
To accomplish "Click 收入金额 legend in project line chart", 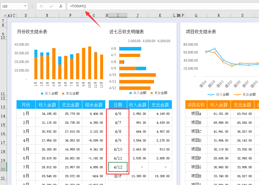I will coord(218,95).
